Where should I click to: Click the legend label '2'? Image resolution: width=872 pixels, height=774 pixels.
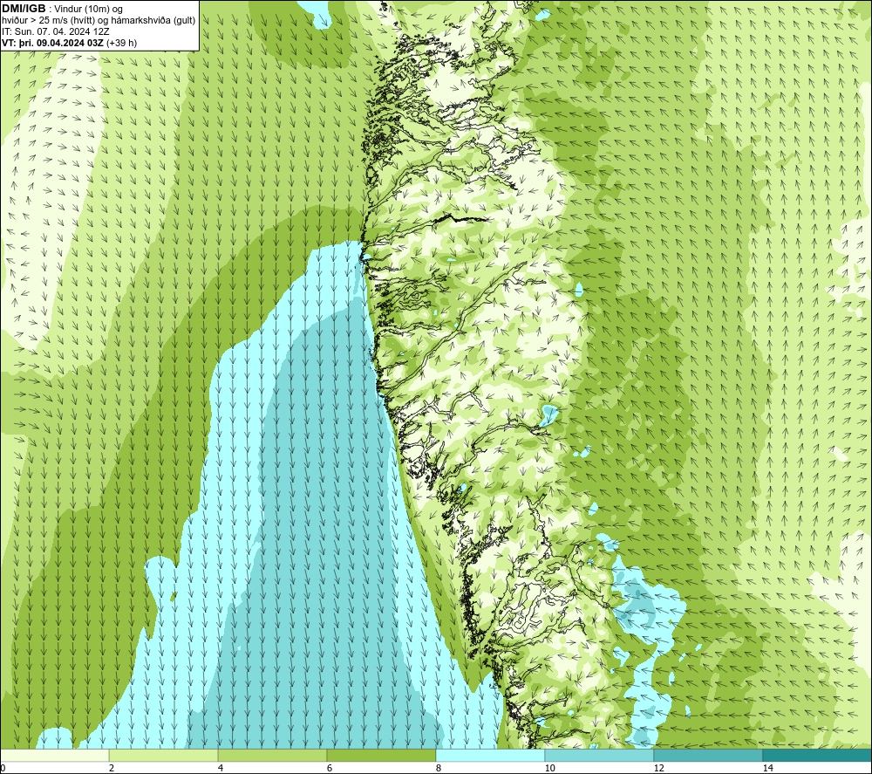[x=112, y=768]
